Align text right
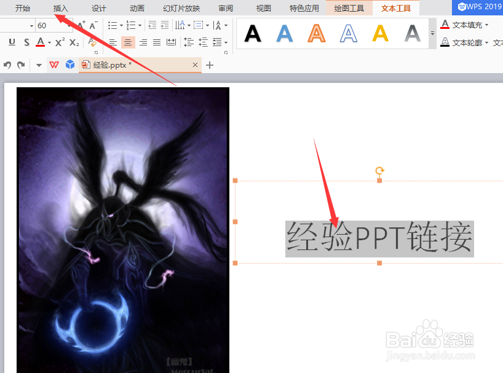This screenshot has width=503, height=373. click(x=143, y=42)
